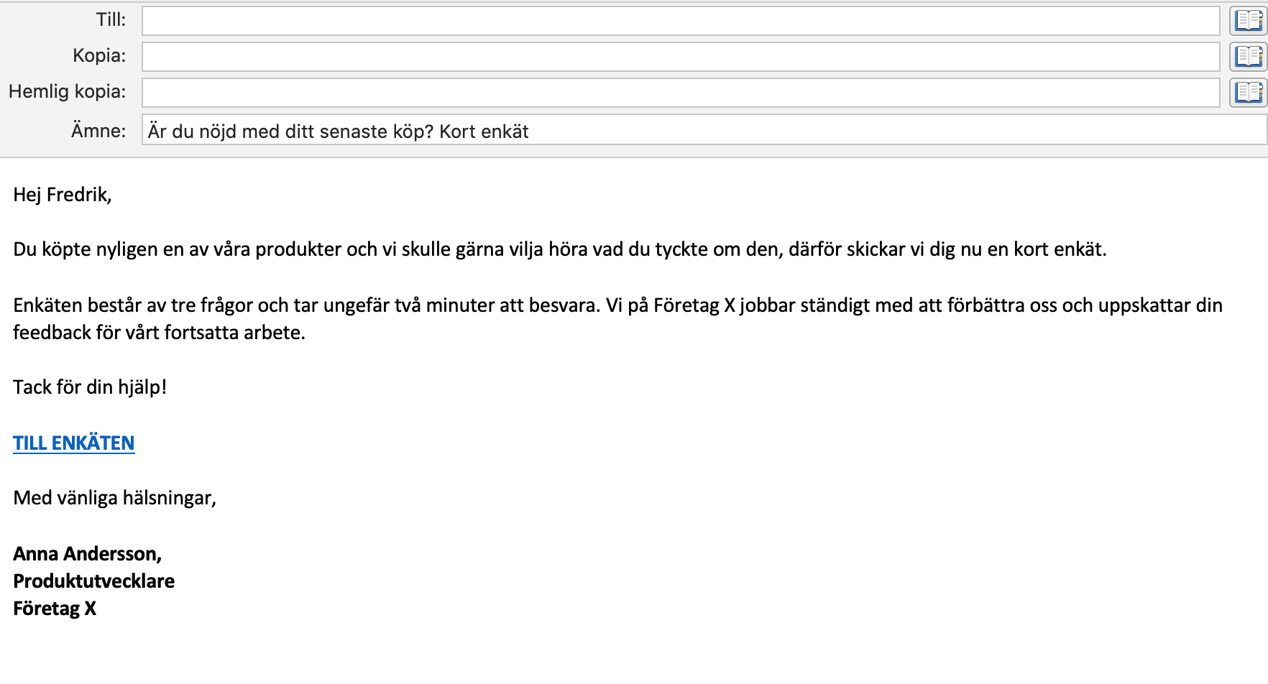Click the bottom recipient picker icon
This screenshot has width=1268, height=684.
(1249, 92)
